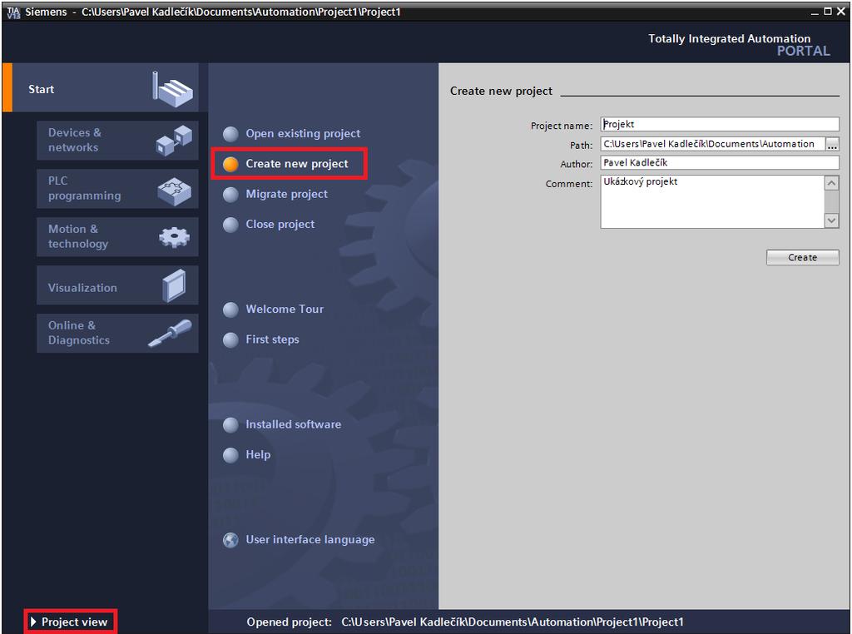Click the PLC programming puzzle block icon

tap(175, 191)
